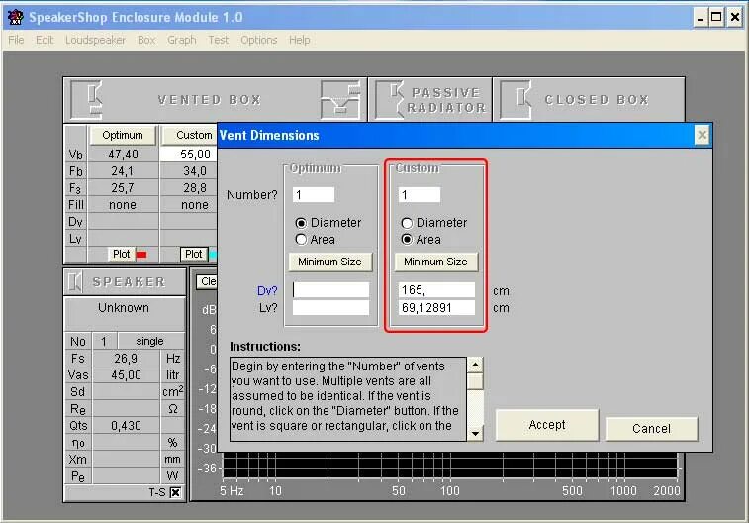Click the vent diagram icon beside Vented Box
Screen dimensions: 749x523
pos(340,100)
